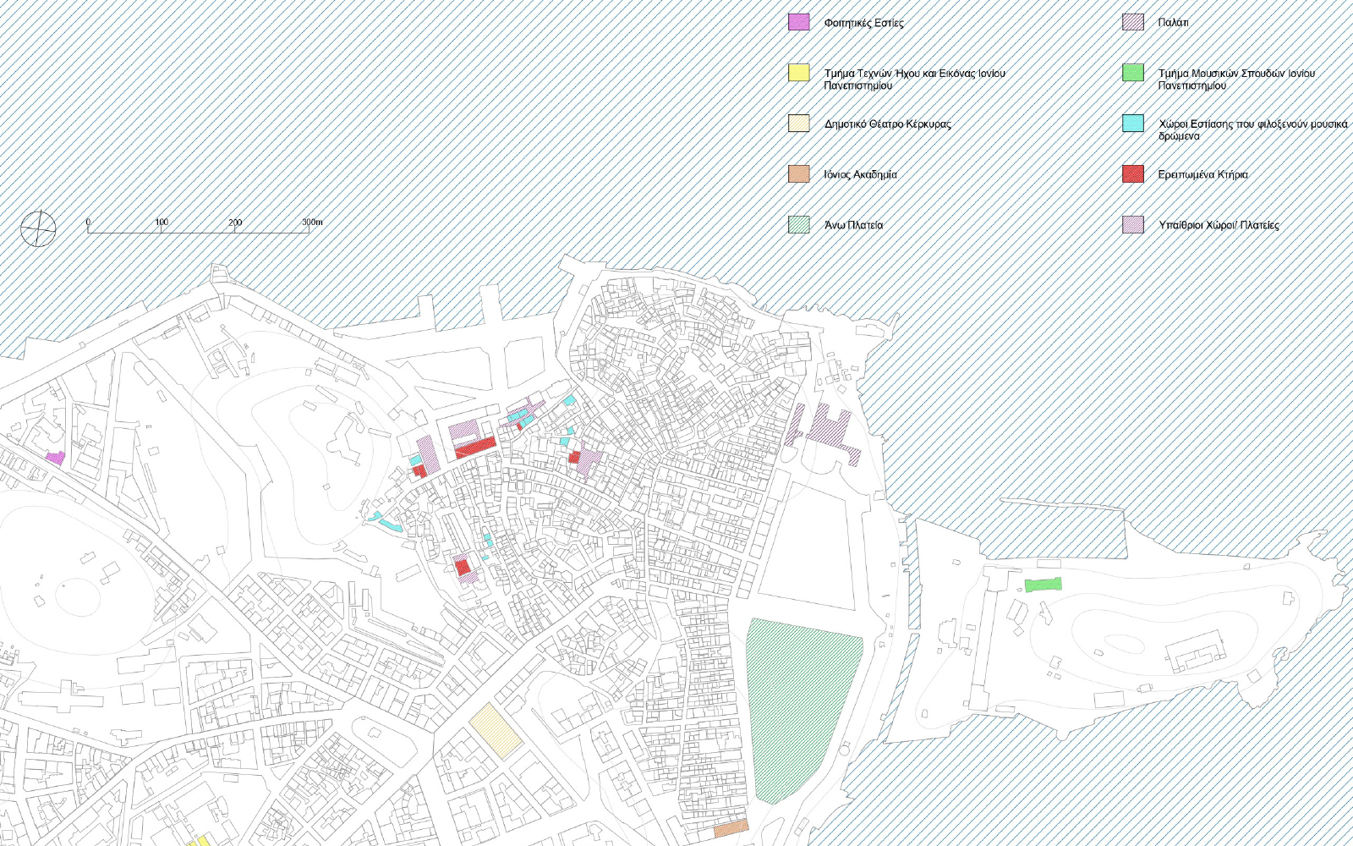Image resolution: width=1353 pixels, height=846 pixels.
Task: Click the Δημοτικό Θέατρο Κέρκυρας legend swatch
Action: coord(799,124)
